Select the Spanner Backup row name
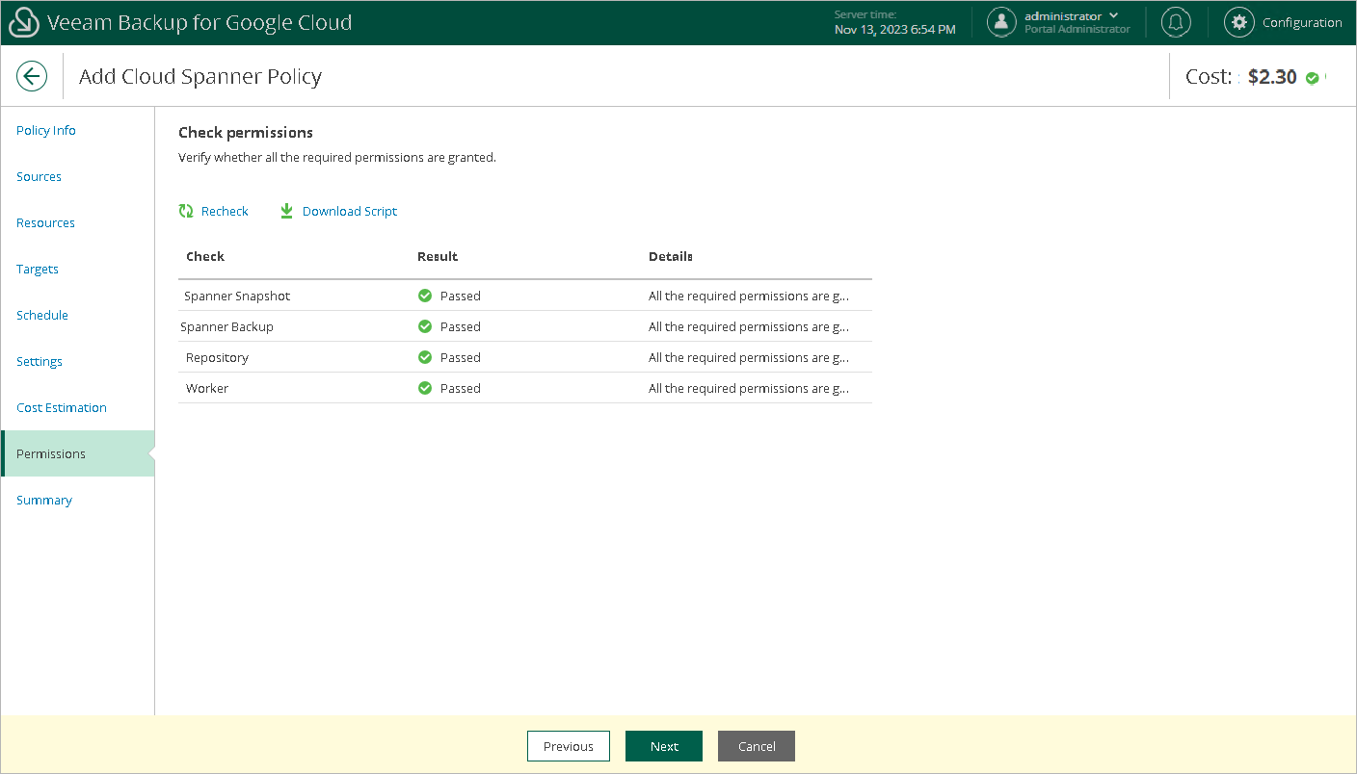This screenshot has width=1357, height=774. 227,326
